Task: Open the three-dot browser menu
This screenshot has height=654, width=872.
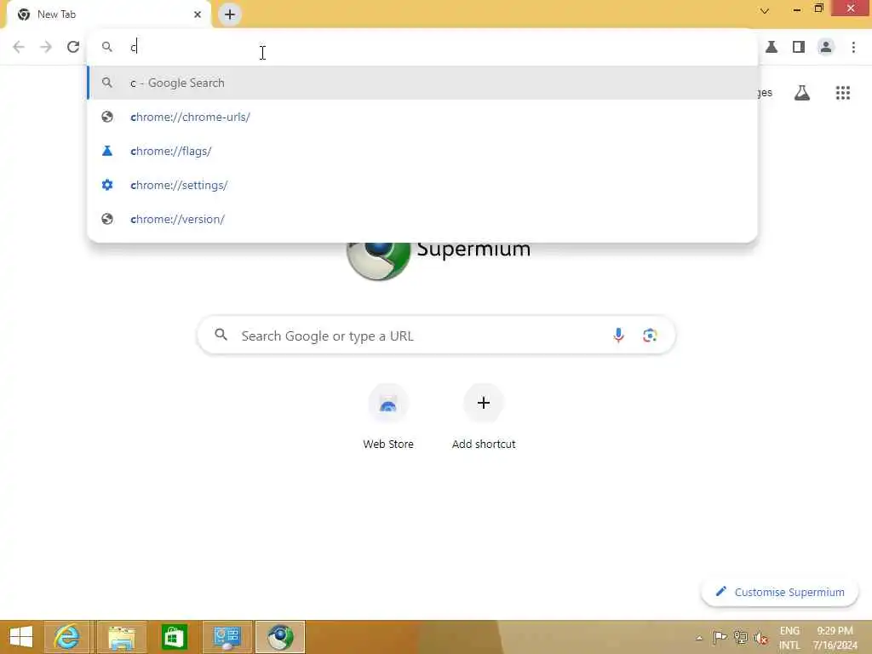Action: tap(853, 47)
